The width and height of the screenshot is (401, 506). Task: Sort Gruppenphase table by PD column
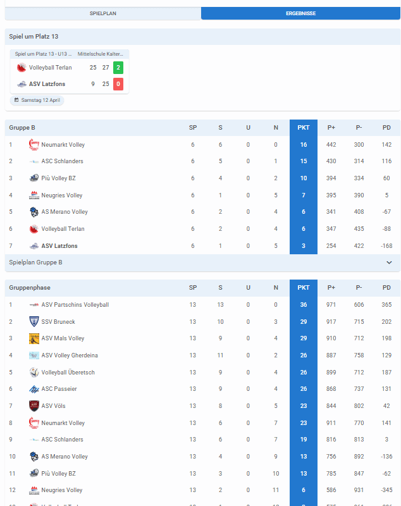coord(386,288)
